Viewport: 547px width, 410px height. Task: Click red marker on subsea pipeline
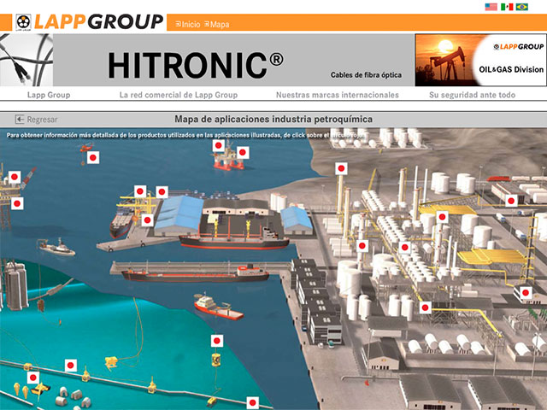[70, 366]
